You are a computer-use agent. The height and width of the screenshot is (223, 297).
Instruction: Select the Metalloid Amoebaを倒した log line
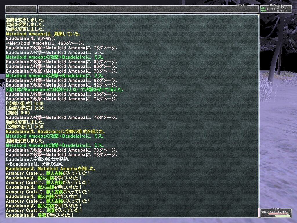(x=51, y=169)
